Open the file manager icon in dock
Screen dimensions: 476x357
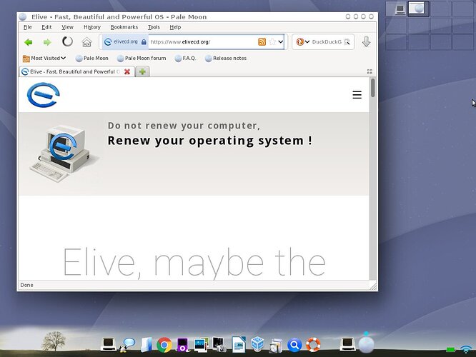pyautogui.click(x=147, y=345)
